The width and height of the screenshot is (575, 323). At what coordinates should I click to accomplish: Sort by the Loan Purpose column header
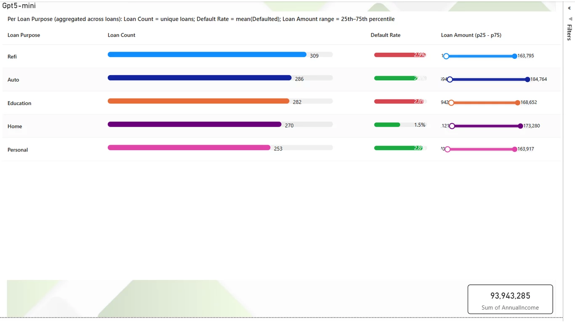[x=24, y=35]
